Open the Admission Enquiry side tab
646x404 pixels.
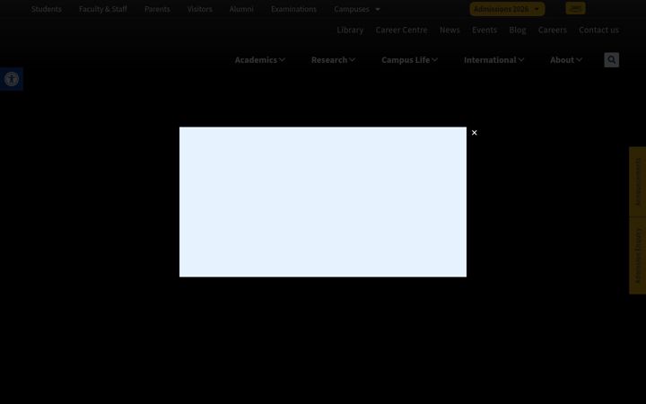tap(638, 256)
